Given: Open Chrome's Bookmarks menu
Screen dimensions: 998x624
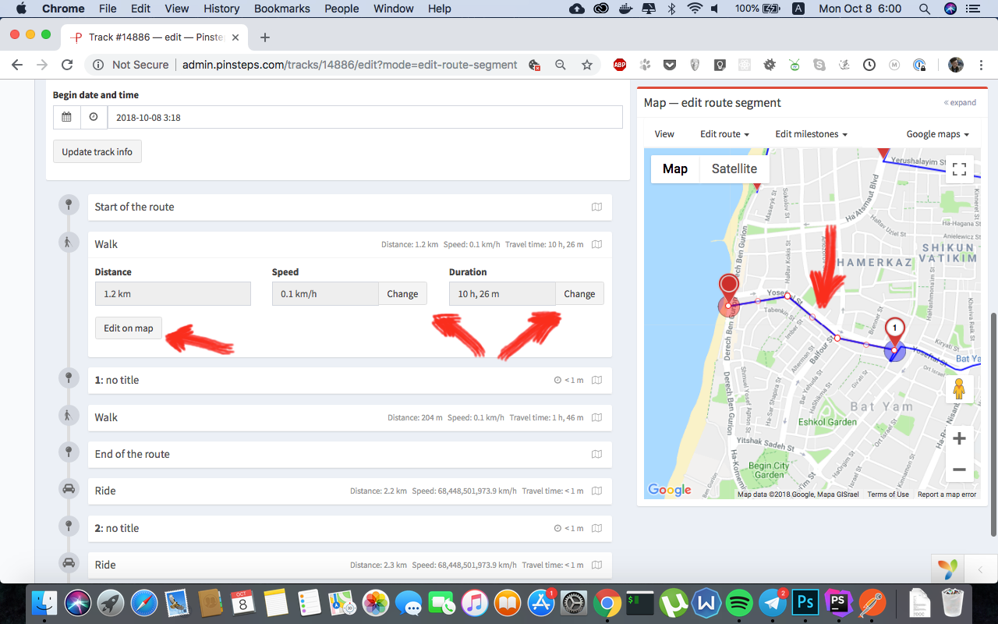Looking at the screenshot, I should [282, 9].
